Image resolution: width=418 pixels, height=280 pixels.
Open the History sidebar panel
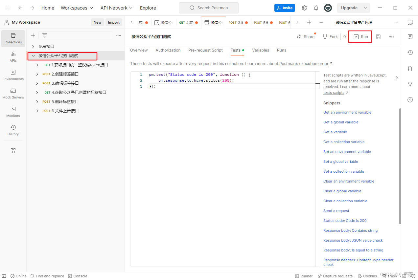coord(13,131)
